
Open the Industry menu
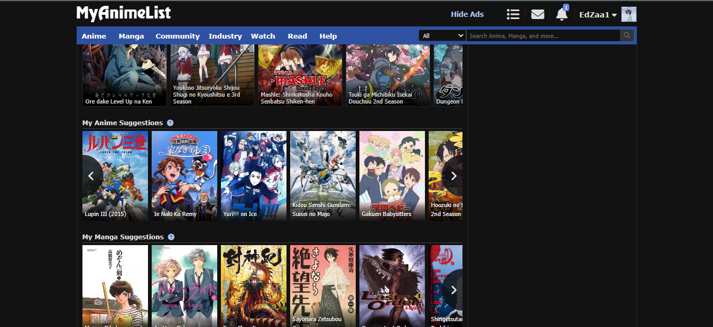pos(225,36)
